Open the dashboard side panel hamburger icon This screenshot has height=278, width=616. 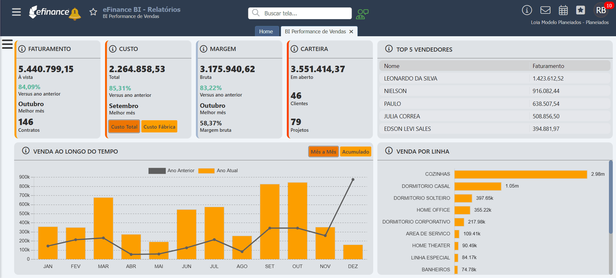pos(7,44)
